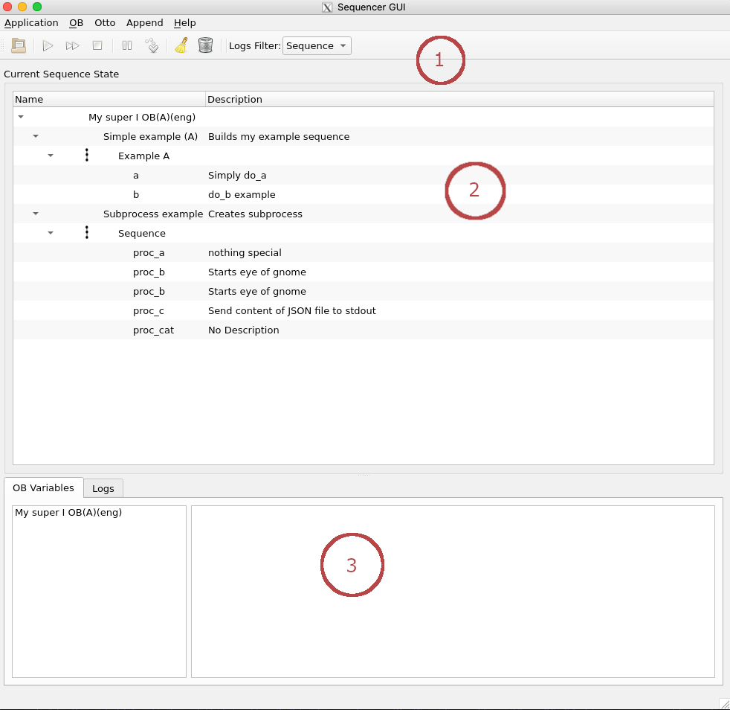This screenshot has width=730, height=710.
Task: Open the Otto menu
Action: (104, 23)
